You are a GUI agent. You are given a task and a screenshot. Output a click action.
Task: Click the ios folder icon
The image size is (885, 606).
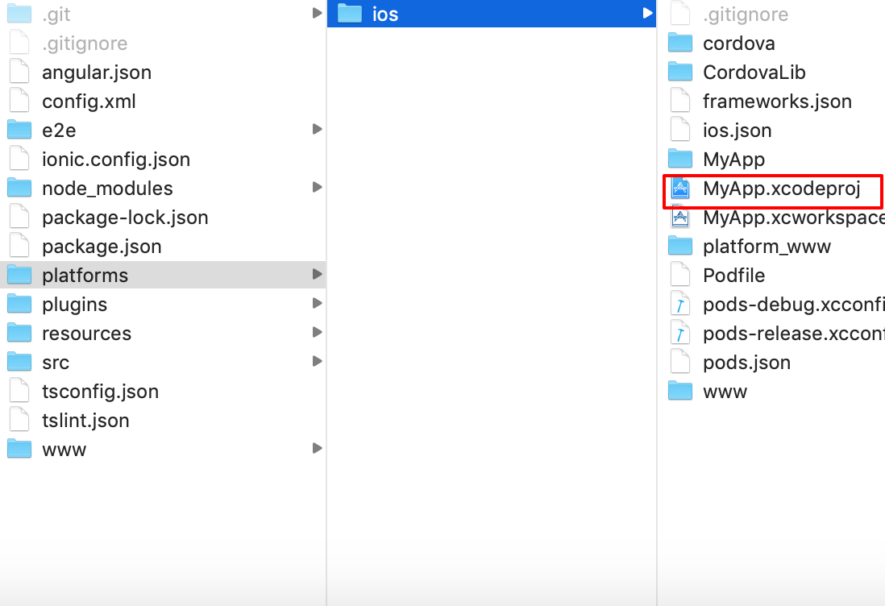click(349, 15)
